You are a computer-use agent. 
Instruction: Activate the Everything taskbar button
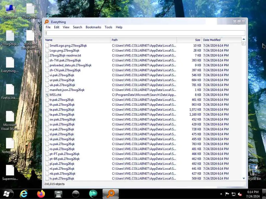pyautogui.click(x=111, y=194)
